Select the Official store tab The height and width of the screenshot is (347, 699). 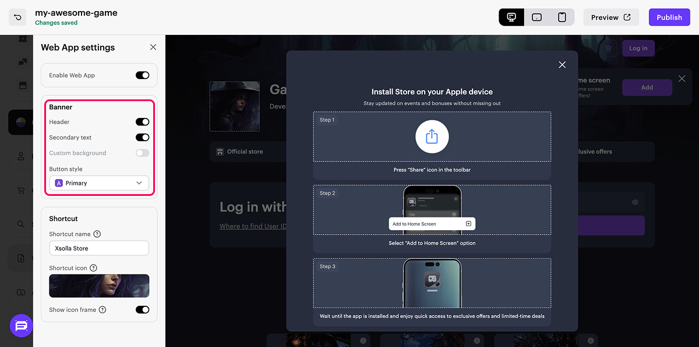pos(239,152)
